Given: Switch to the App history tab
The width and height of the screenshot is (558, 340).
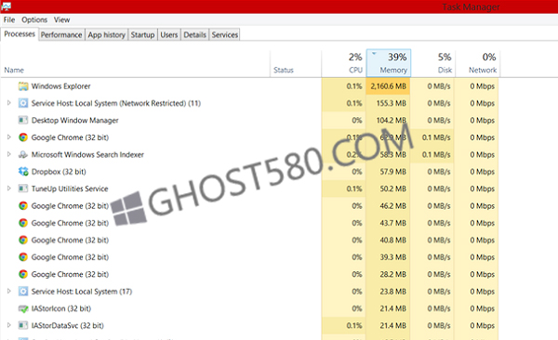Looking at the screenshot, I should pos(106,35).
